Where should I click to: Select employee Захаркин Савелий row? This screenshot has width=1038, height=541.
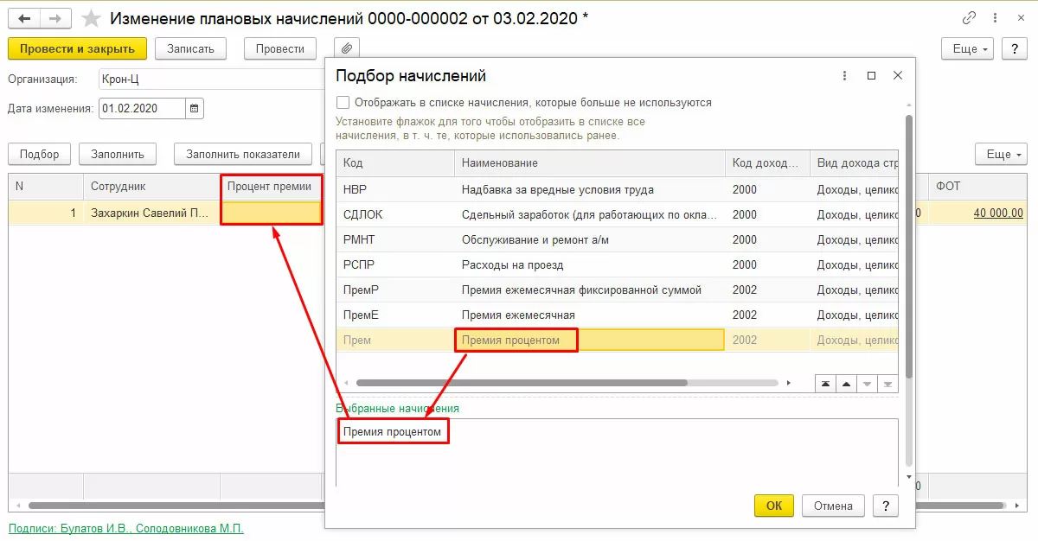coord(152,213)
